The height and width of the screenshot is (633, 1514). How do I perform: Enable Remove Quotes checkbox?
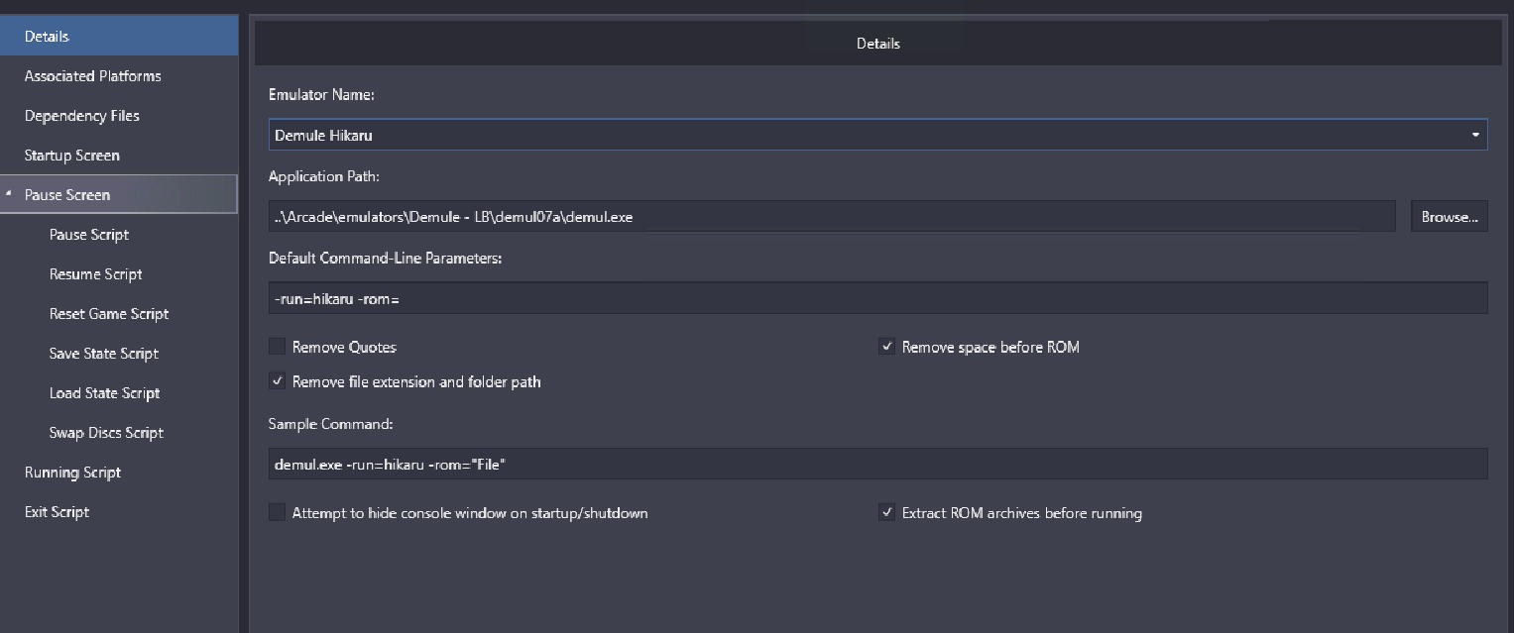tap(277, 347)
